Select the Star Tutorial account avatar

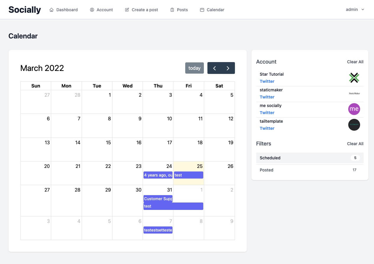tap(354, 78)
